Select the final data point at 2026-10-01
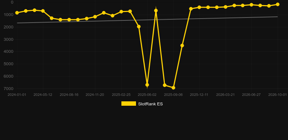The image size is (288, 140). pos(278,4)
